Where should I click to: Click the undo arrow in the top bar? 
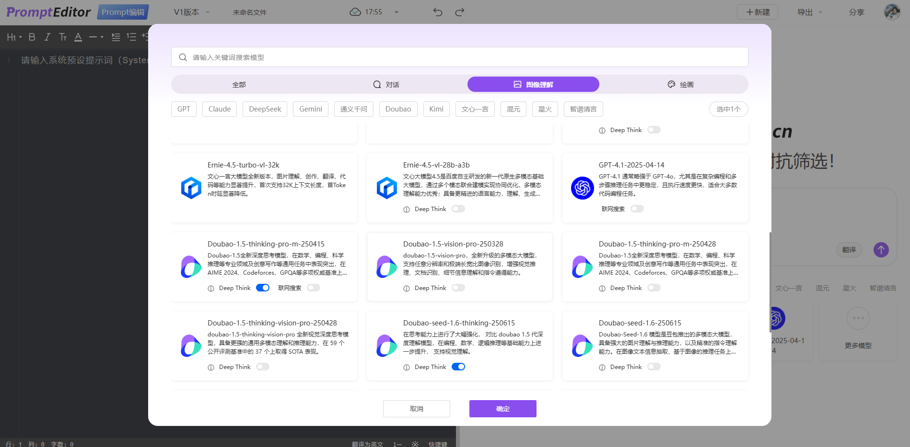437,12
